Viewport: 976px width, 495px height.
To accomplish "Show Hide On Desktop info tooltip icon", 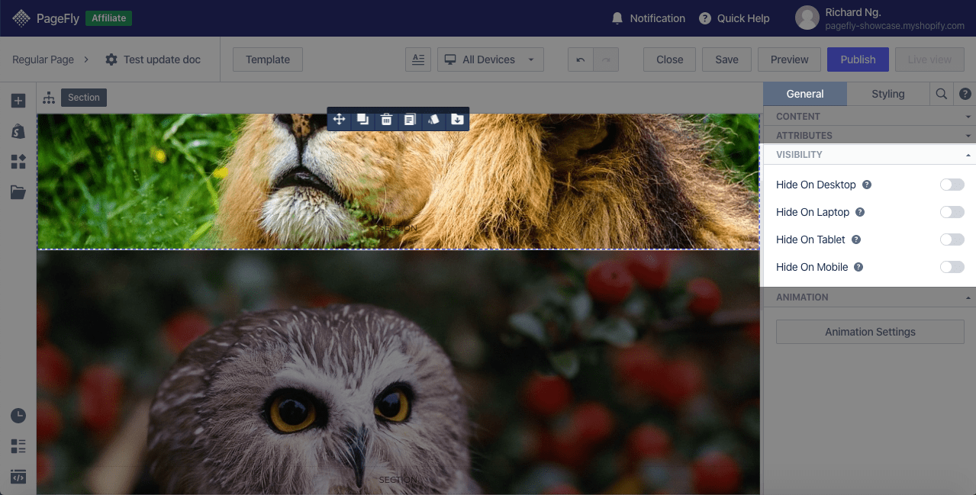I will point(867,185).
